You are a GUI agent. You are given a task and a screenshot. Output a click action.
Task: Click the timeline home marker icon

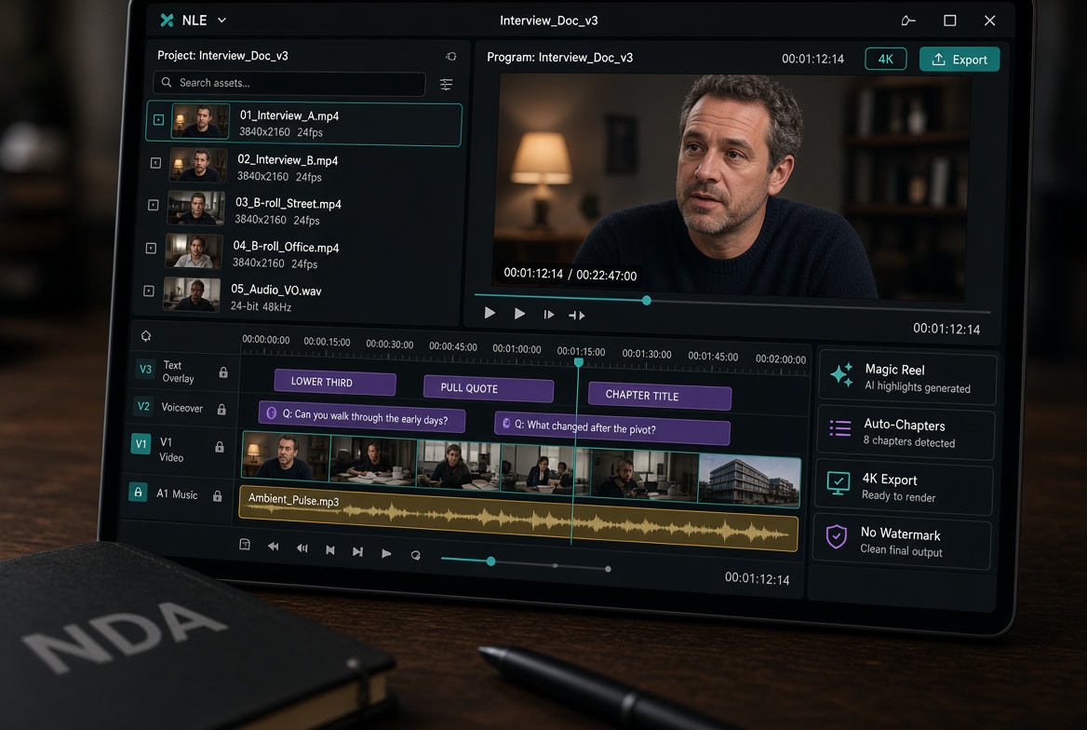pos(146,336)
